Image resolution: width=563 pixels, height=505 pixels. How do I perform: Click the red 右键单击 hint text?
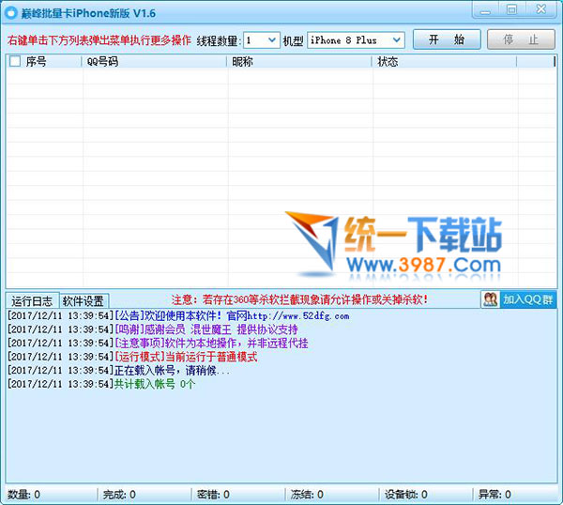tap(99, 40)
